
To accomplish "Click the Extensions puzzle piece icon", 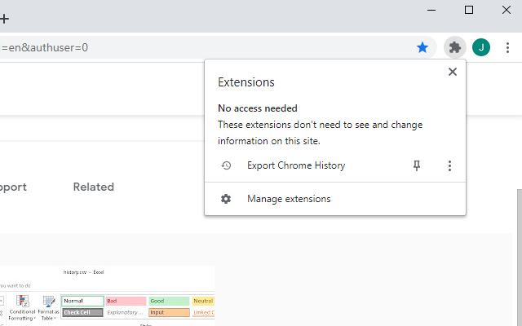I will tap(455, 48).
